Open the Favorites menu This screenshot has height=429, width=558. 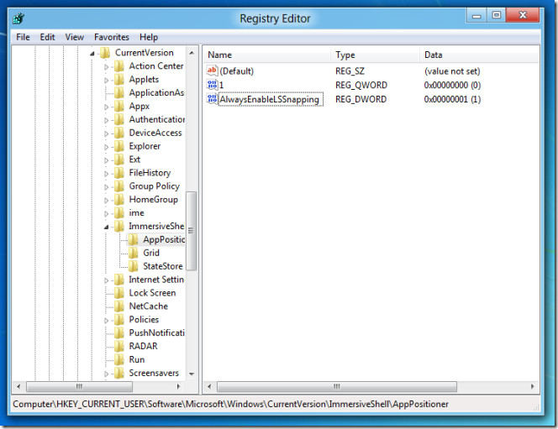point(112,37)
